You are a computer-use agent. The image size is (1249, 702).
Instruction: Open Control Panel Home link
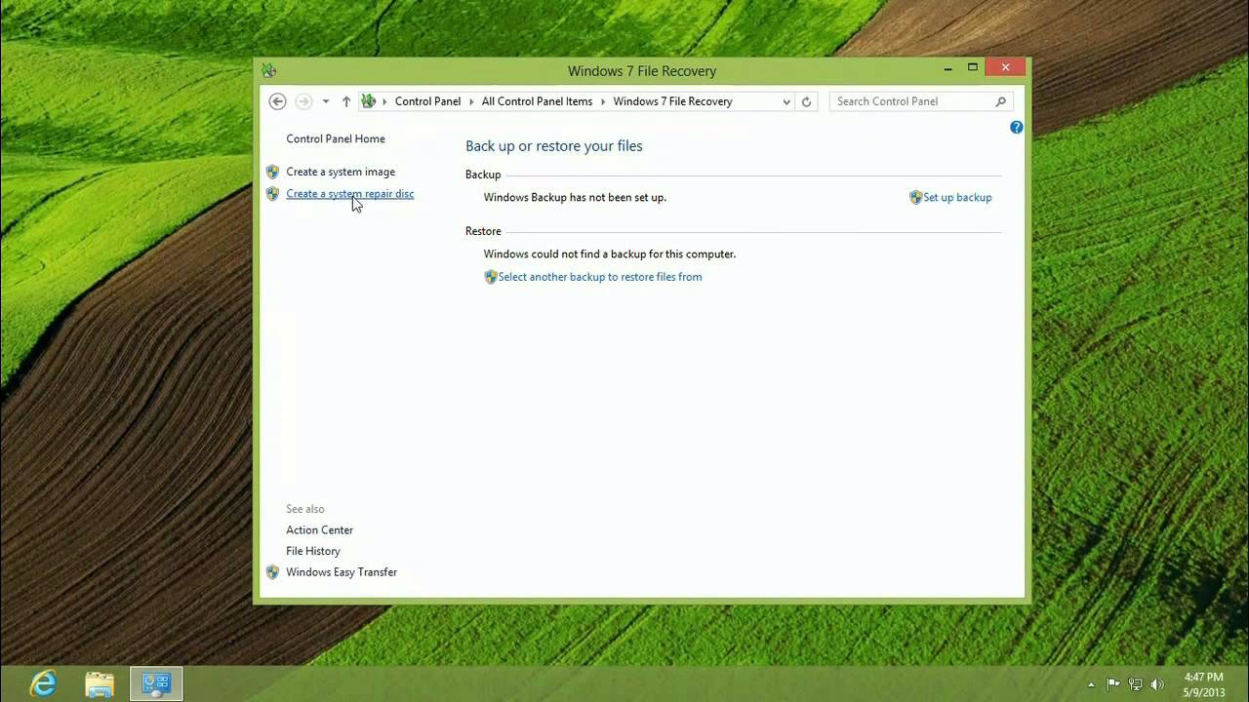[x=336, y=138]
